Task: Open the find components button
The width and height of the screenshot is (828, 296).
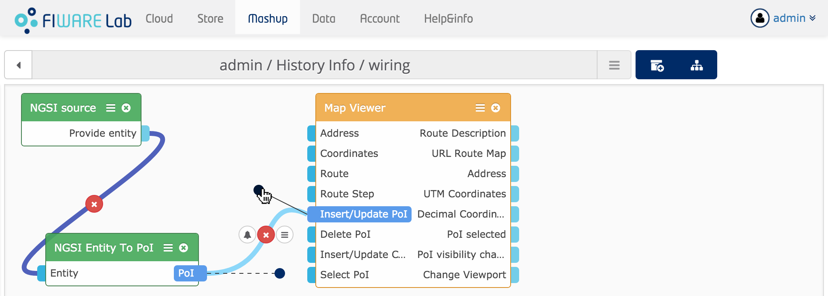Action: tap(657, 65)
